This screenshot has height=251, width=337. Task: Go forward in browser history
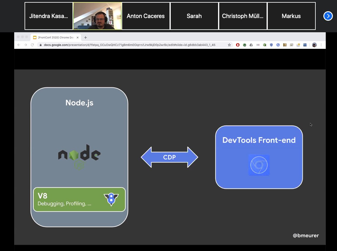click(25, 45)
